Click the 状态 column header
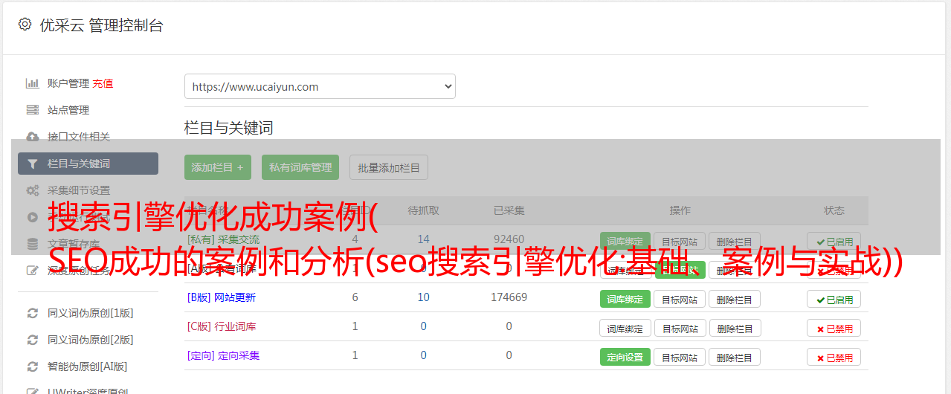This screenshot has width=951, height=394. click(x=834, y=210)
